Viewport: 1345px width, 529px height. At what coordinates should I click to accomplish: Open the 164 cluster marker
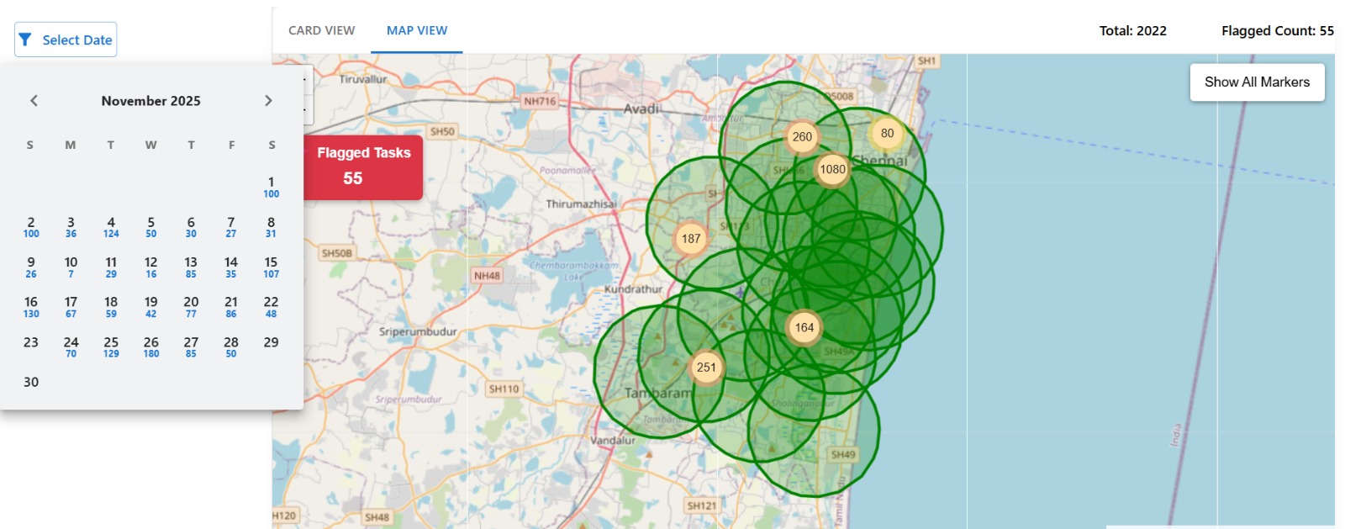pyautogui.click(x=804, y=328)
